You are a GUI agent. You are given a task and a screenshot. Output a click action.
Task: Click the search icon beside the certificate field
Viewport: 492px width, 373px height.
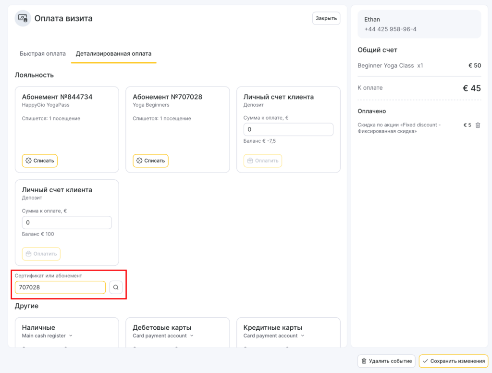coord(116,287)
